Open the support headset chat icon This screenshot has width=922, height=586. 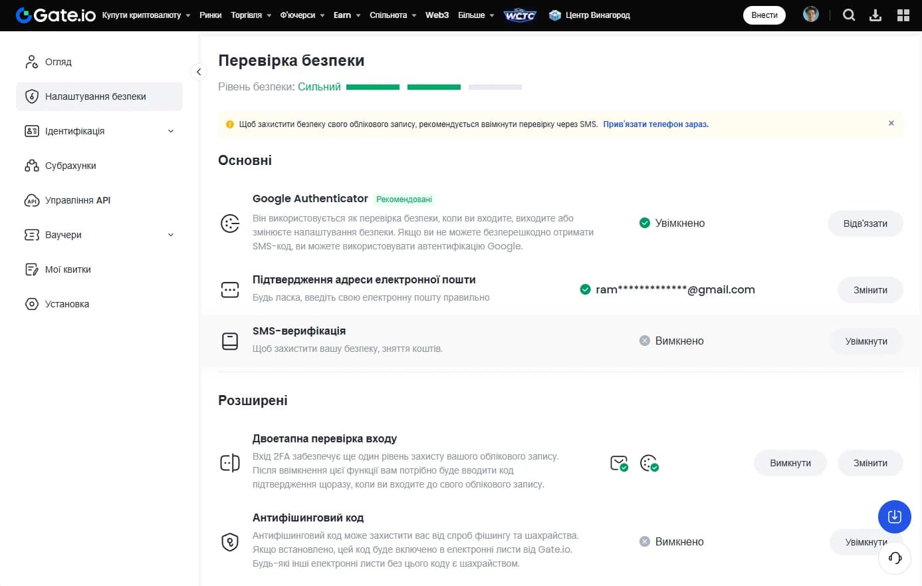tap(895, 557)
